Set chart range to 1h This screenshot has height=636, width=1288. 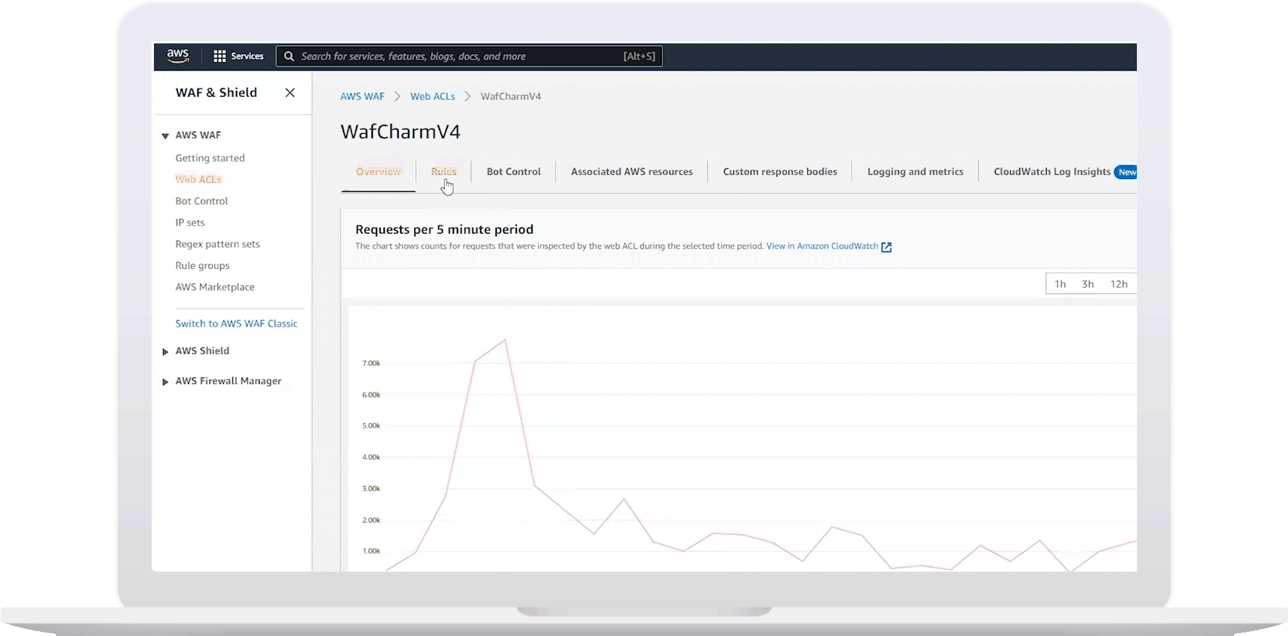1060,284
